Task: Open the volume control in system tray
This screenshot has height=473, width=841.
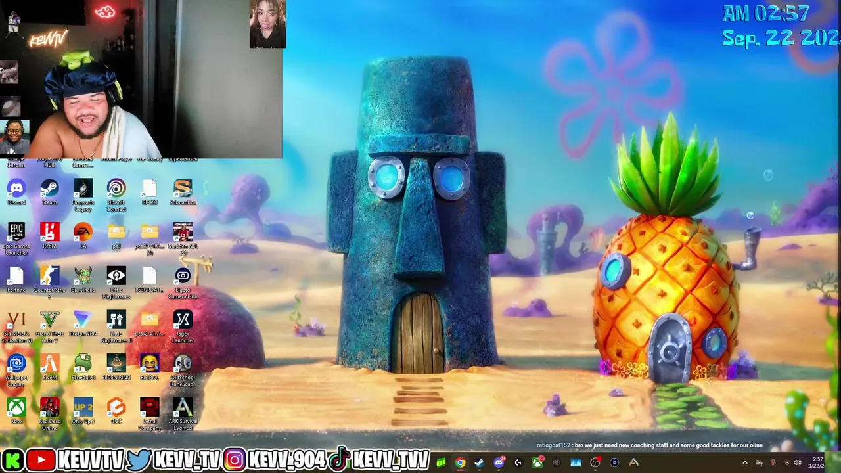Action: 798,462
